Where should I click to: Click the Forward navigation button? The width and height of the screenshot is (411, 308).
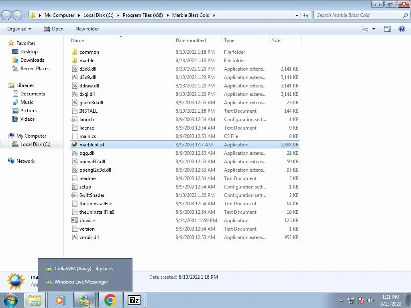(17, 16)
